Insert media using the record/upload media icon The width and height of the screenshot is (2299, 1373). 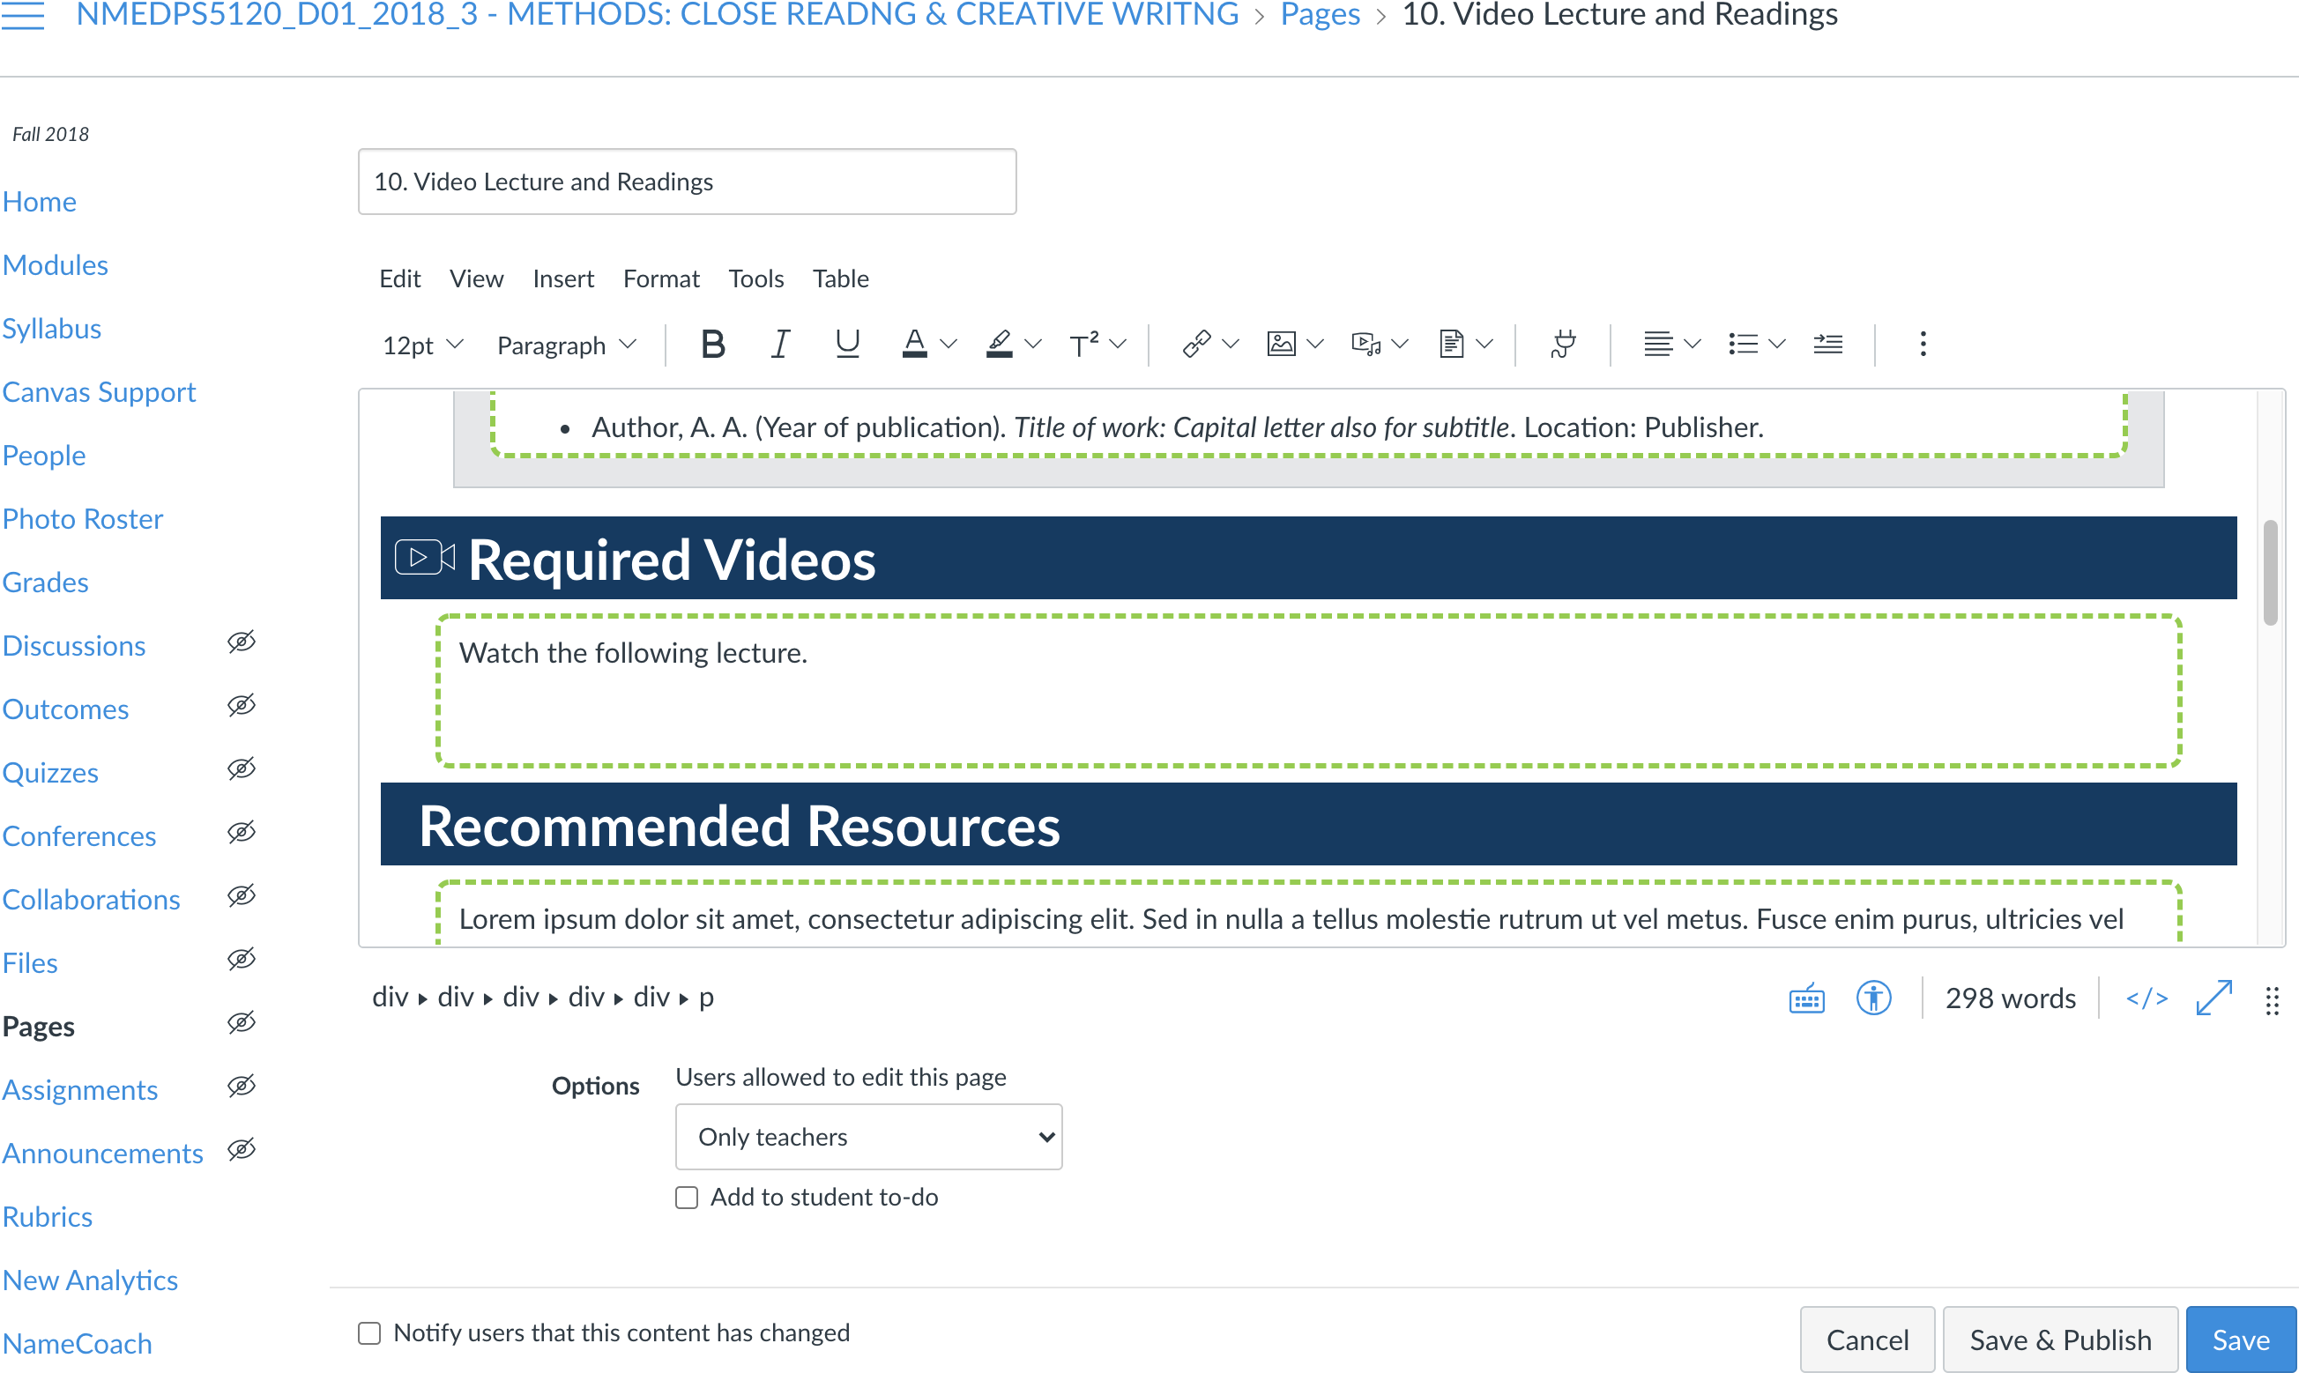tap(1366, 345)
